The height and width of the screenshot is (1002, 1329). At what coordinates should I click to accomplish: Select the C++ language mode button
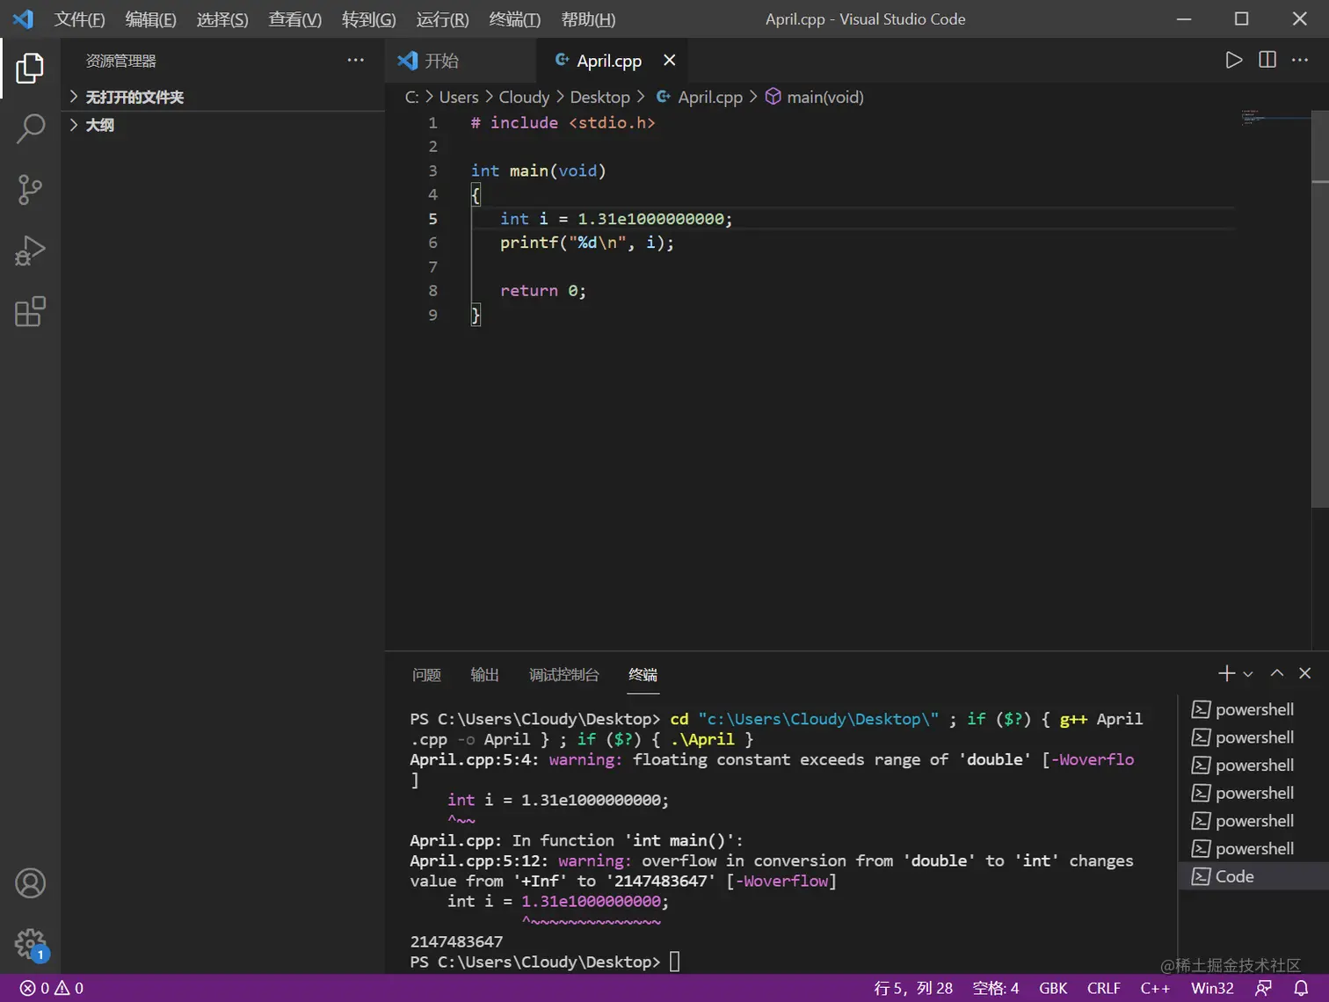pos(1155,988)
